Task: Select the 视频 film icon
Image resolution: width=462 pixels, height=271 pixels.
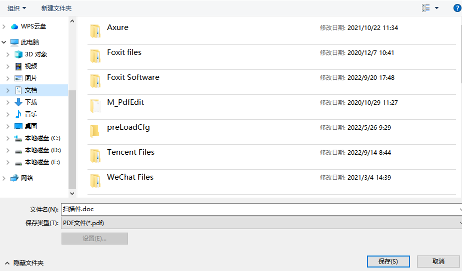Action: pyautogui.click(x=18, y=66)
